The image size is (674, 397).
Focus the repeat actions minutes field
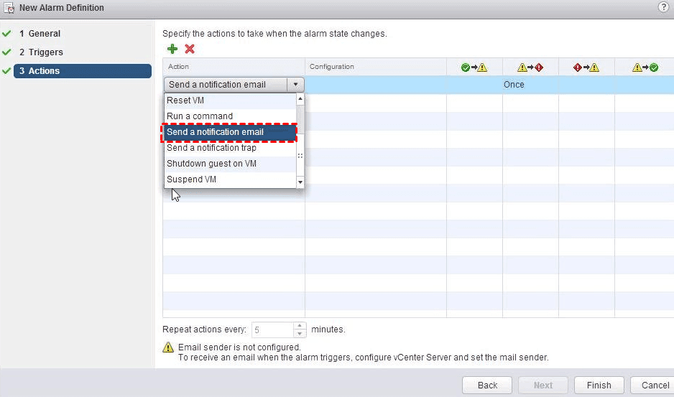pyautogui.click(x=272, y=330)
